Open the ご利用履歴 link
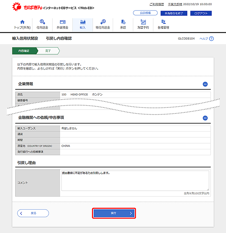Viewport: 226px width, 233px height. (x=157, y=4)
